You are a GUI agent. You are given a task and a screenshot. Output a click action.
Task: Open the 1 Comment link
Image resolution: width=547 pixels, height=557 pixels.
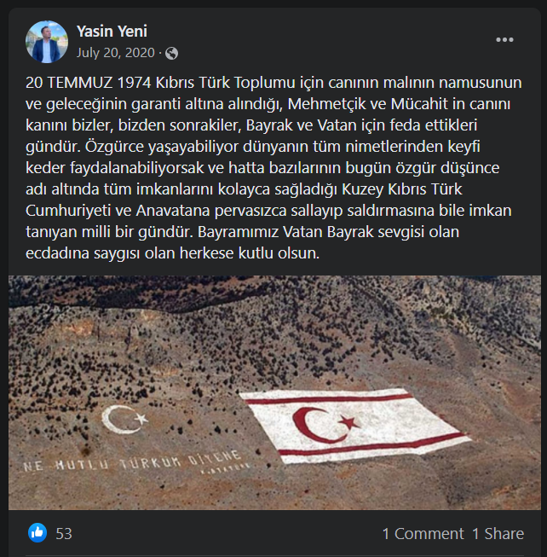[423, 534]
